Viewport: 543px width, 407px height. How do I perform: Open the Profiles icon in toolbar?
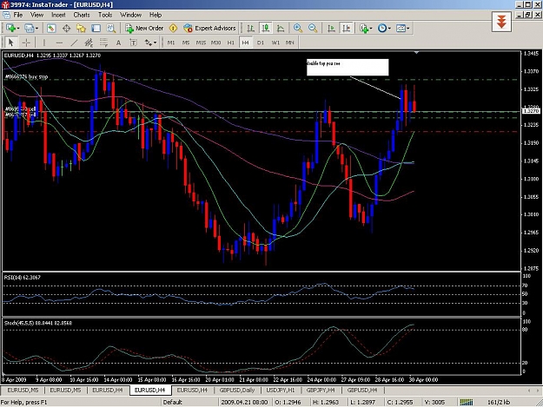pos(29,28)
